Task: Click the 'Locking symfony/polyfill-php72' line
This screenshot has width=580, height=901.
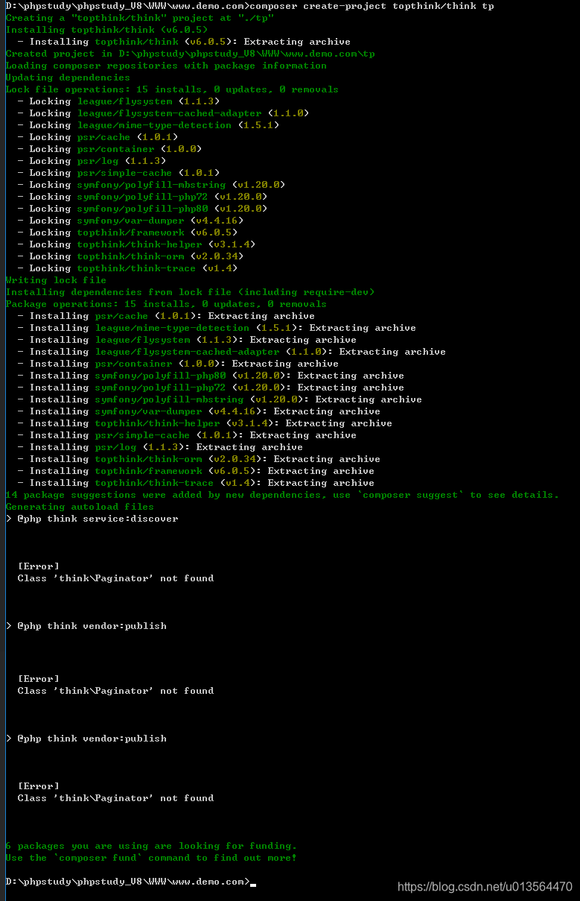Action: point(142,197)
